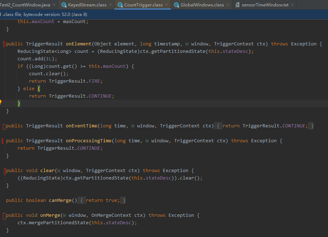Click TriggerResult.FIRE constant
This screenshot has height=237, width=328.
click(74, 81)
